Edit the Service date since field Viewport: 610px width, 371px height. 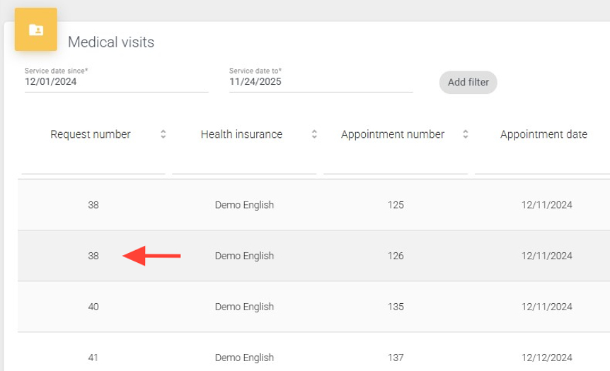[116, 82]
